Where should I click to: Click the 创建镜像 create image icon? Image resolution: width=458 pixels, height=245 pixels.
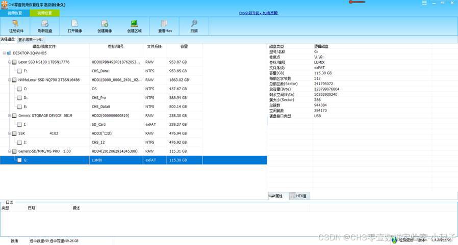[104, 23]
